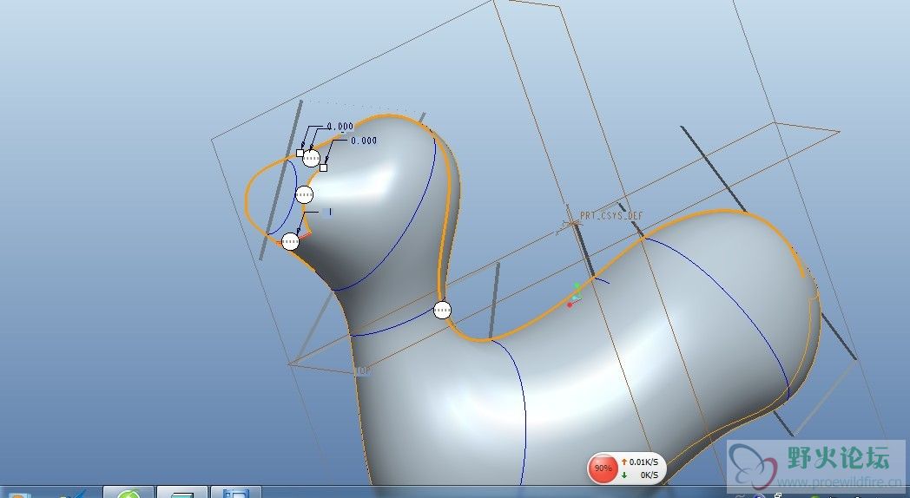Click the 0.01K/S upload speed readout
The width and height of the screenshot is (910, 498).
coord(643,462)
